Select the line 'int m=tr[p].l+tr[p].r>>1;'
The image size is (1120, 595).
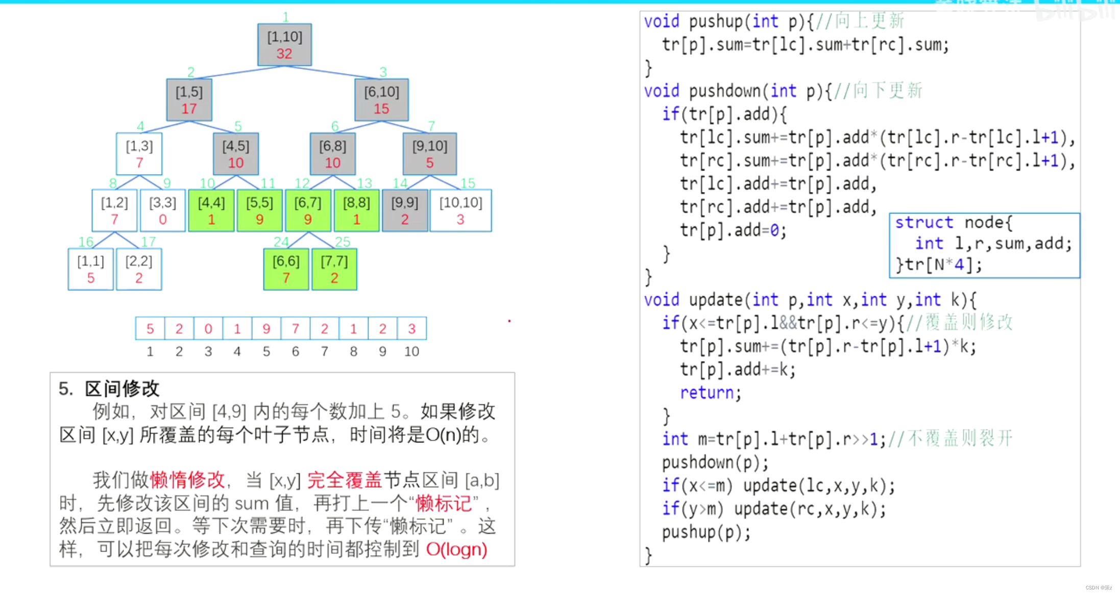(774, 439)
